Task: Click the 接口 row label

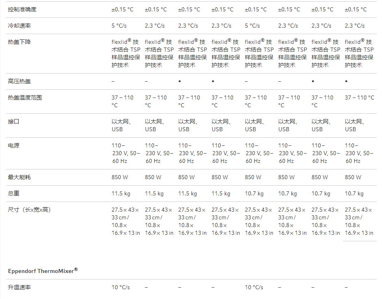Action: 14,121
